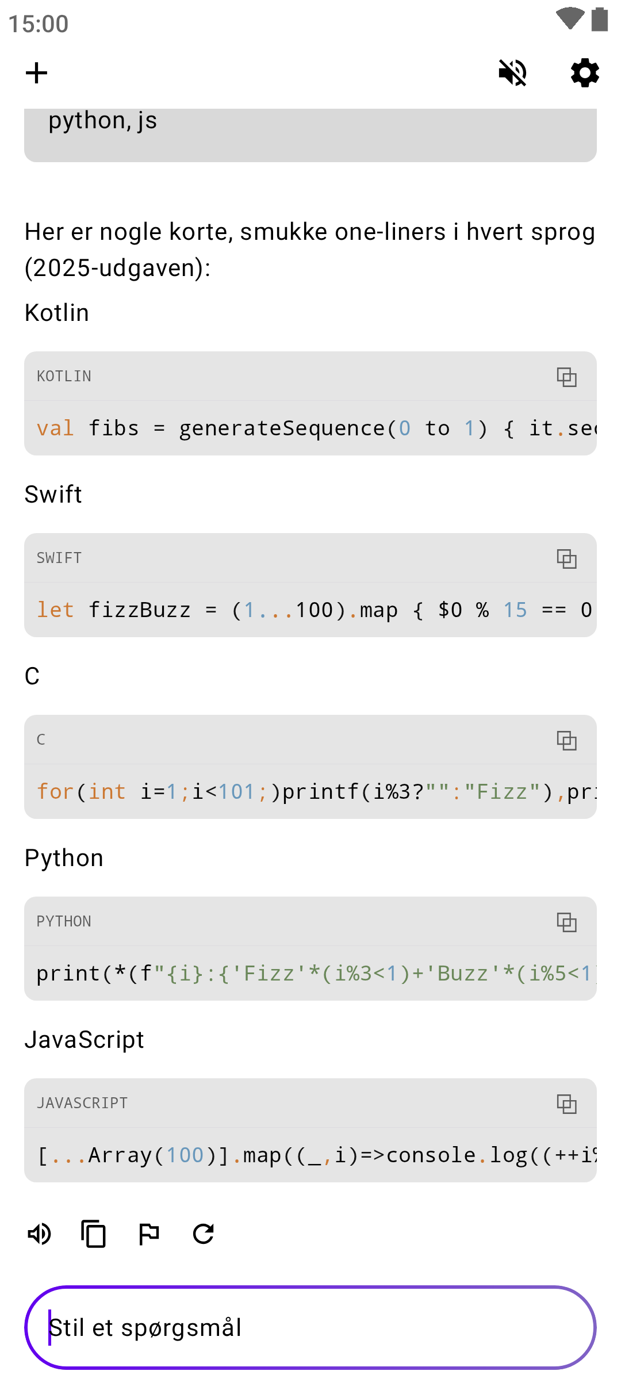Screen dimensions: 621x1394
Task: Copy the Python code snippet
Action: point(566,922)
